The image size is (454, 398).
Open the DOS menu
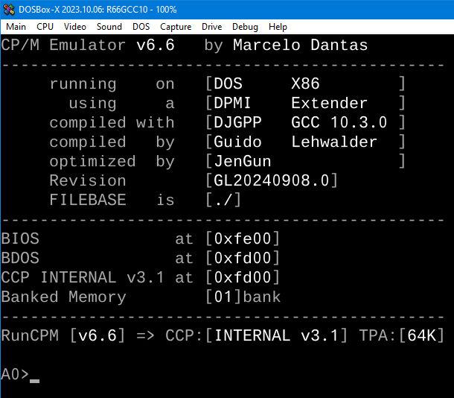141,27
